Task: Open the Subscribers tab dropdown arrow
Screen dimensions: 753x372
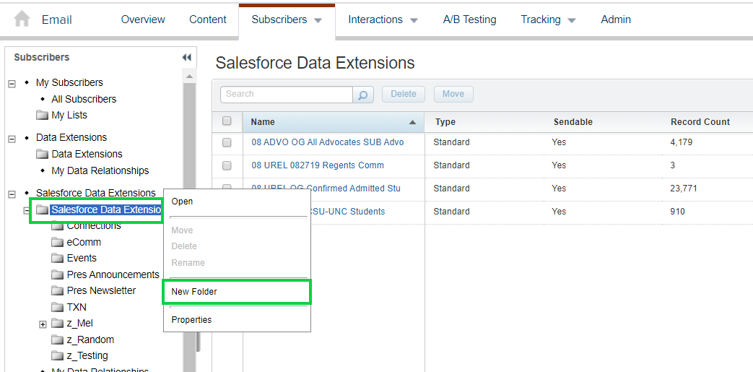Action: (318, 20)
